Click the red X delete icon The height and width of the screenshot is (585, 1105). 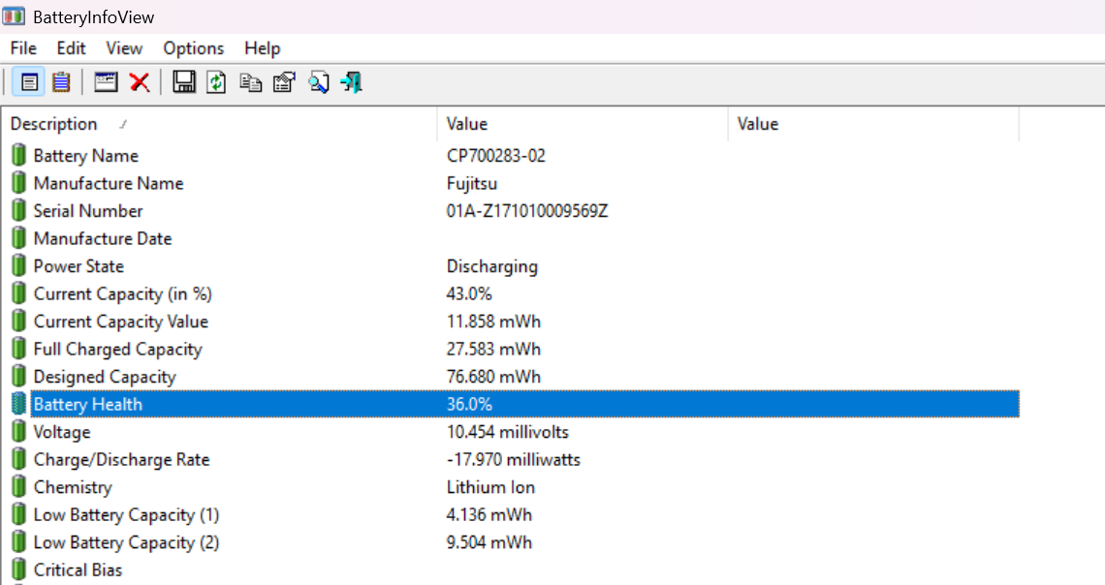click(x=140, y=82)
